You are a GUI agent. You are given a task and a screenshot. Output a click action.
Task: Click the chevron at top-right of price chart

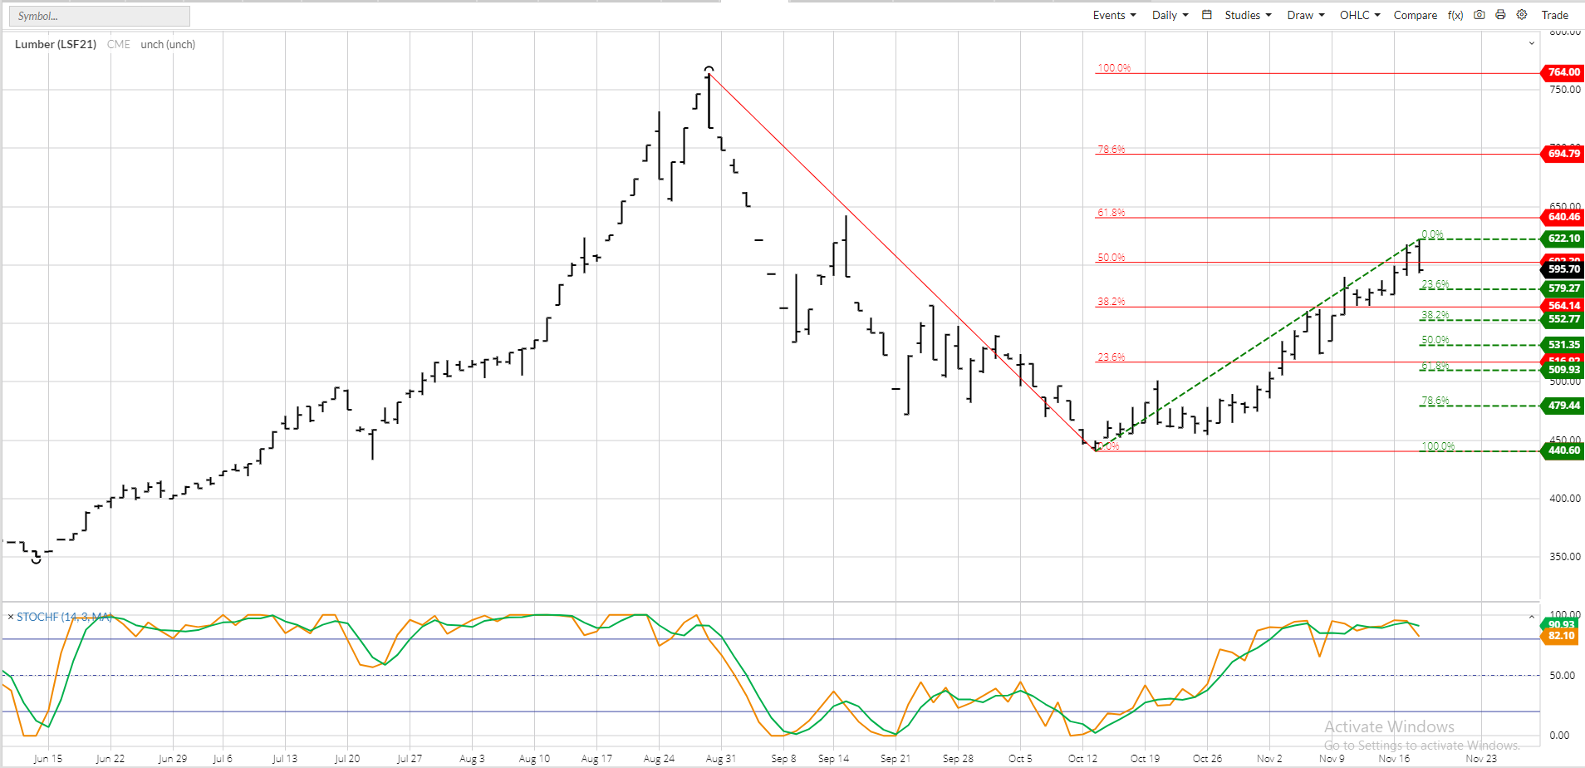coord(1532,43)
